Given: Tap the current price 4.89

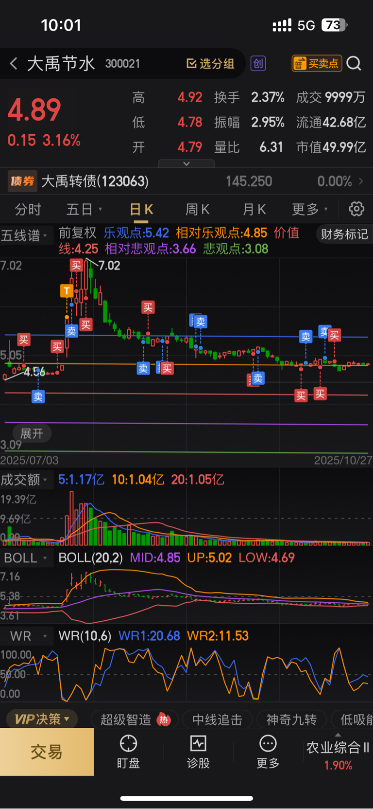Looking at the screenshot, I should [x=34, y=110].
